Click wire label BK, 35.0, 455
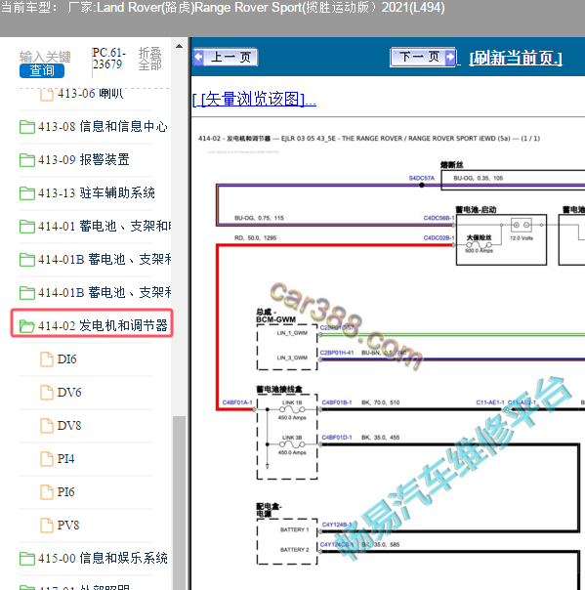This screenshot has width=585, height=590. [x=380, y=438]
